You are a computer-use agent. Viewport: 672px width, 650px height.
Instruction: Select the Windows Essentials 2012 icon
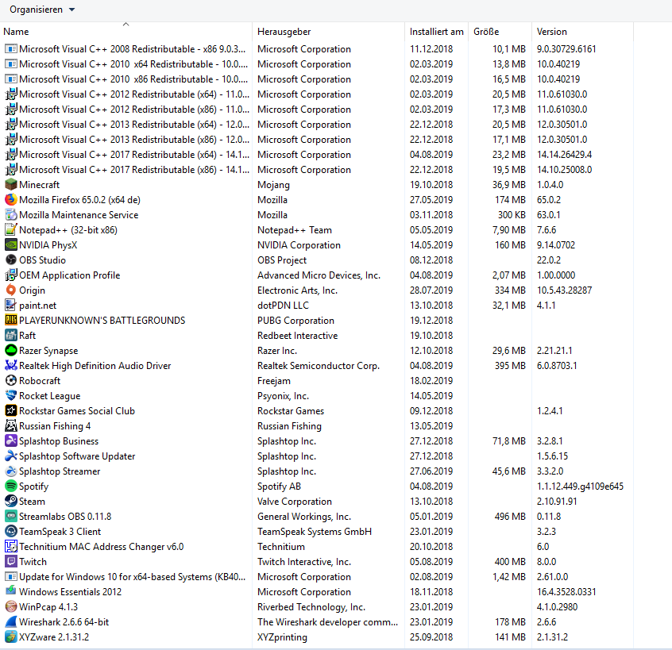pos(10,592)
